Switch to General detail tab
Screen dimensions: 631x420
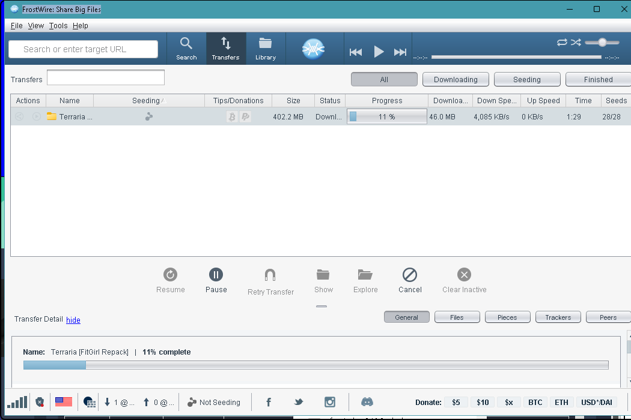point(406,317)
